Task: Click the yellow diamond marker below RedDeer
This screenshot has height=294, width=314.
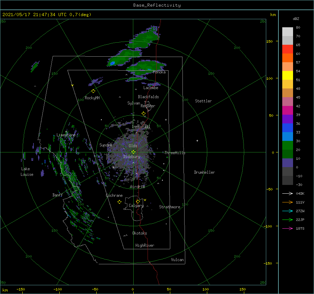Action: [143, 114]
